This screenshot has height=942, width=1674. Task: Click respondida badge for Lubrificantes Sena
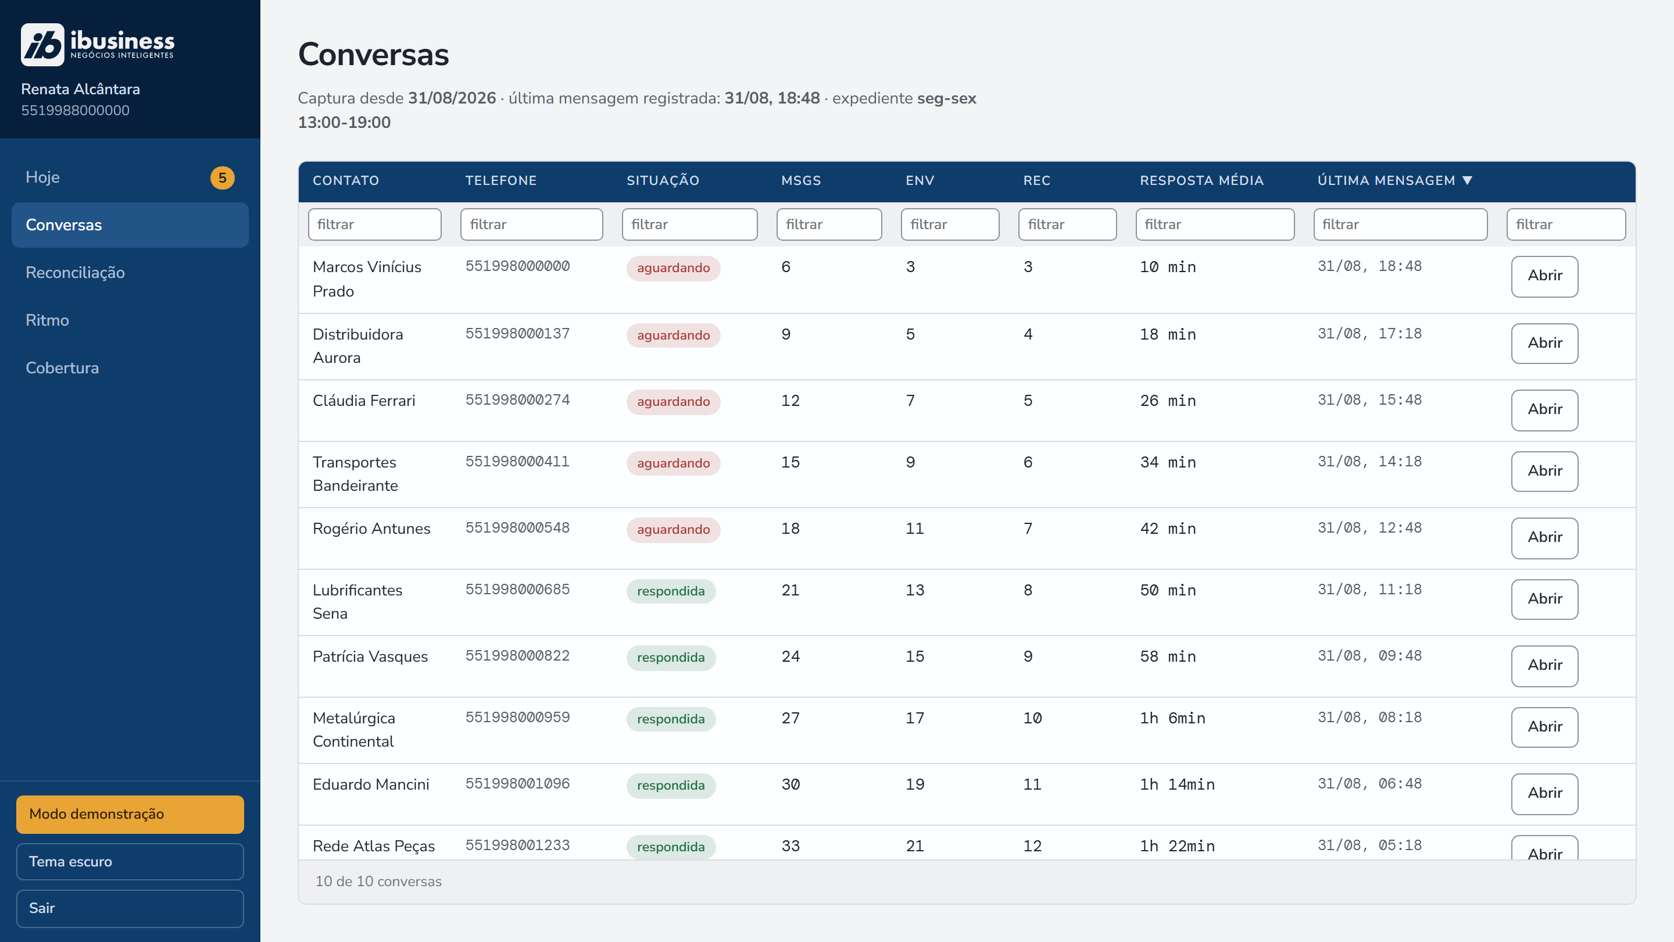point(671,591)
